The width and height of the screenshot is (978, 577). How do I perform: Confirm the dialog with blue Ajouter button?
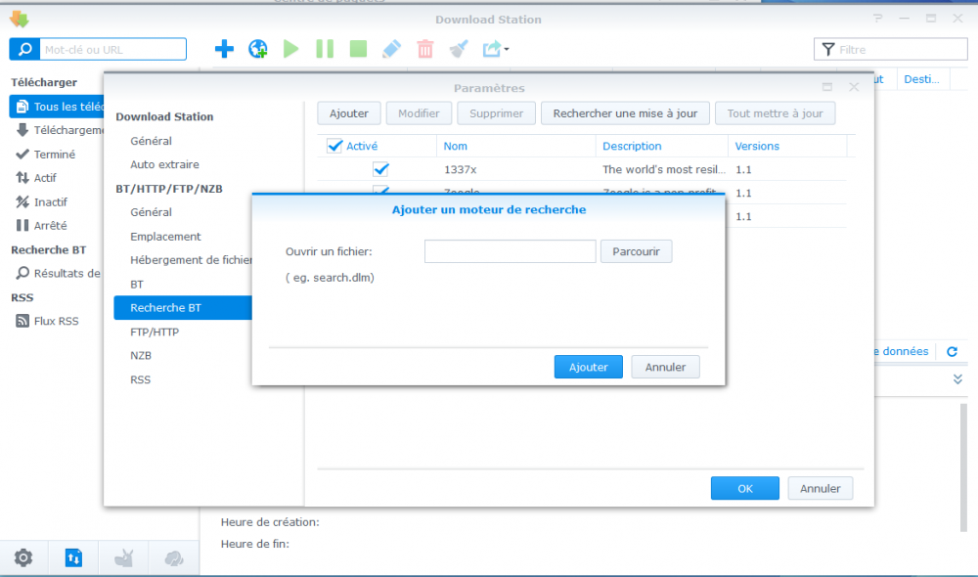(x=588, y=367)
